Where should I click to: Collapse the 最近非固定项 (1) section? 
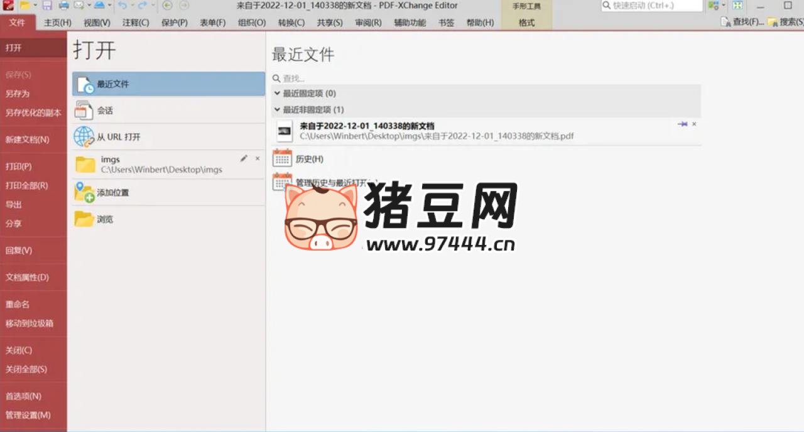coord(276,109)
